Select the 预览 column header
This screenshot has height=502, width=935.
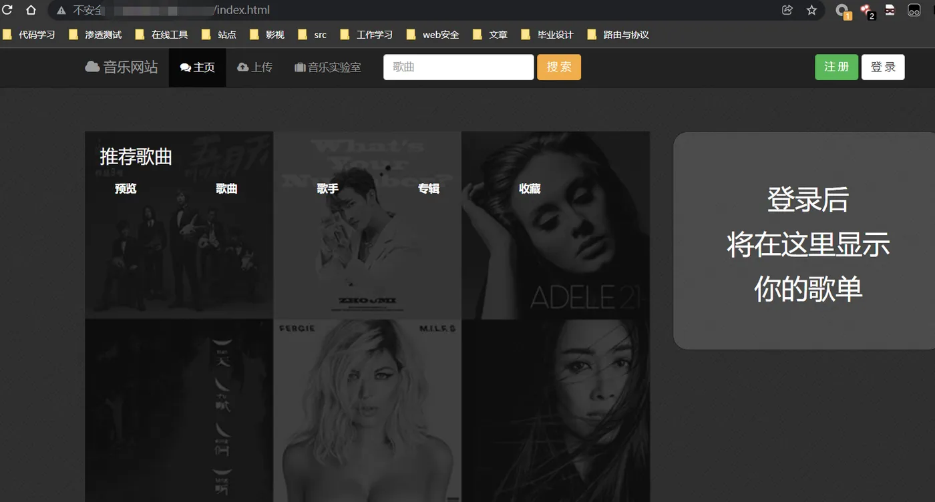[x=126, y=189]
